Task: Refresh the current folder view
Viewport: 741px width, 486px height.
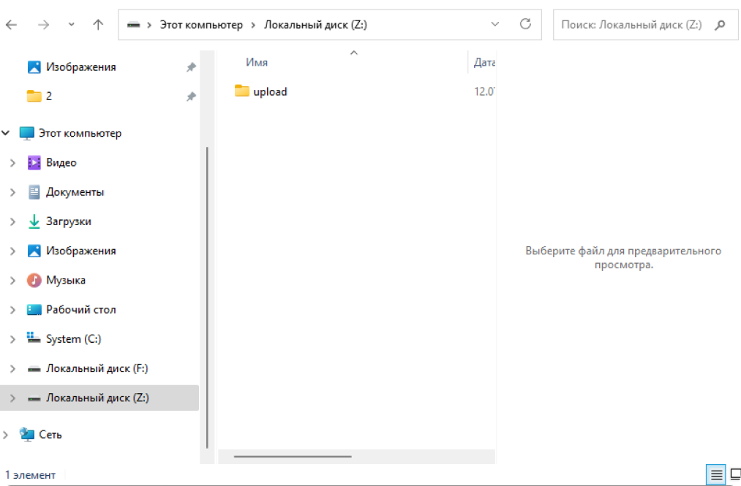Action: point(524,24)
